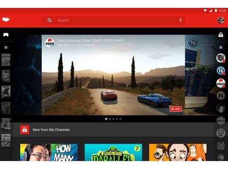Play the HOW MANY video thumbnail

(49, 152)
